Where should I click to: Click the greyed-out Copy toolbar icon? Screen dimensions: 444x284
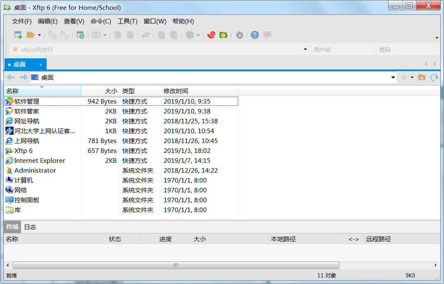pos(161,35)
